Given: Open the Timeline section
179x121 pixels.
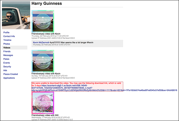Looking at the screenshot, I should click(x=7, y=40).
